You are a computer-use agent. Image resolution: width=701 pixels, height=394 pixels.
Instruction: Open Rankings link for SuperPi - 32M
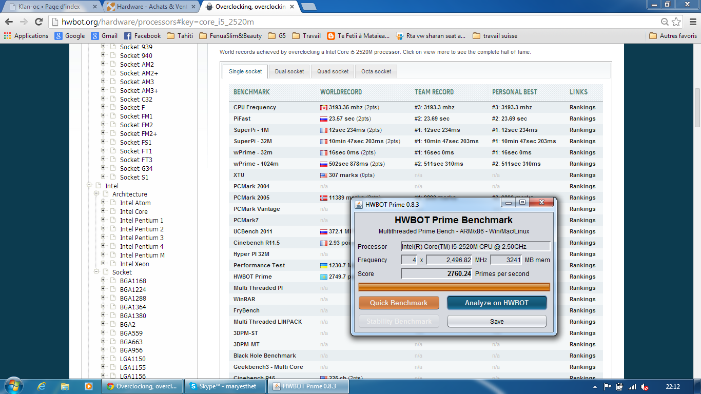(x=582, y=141)
